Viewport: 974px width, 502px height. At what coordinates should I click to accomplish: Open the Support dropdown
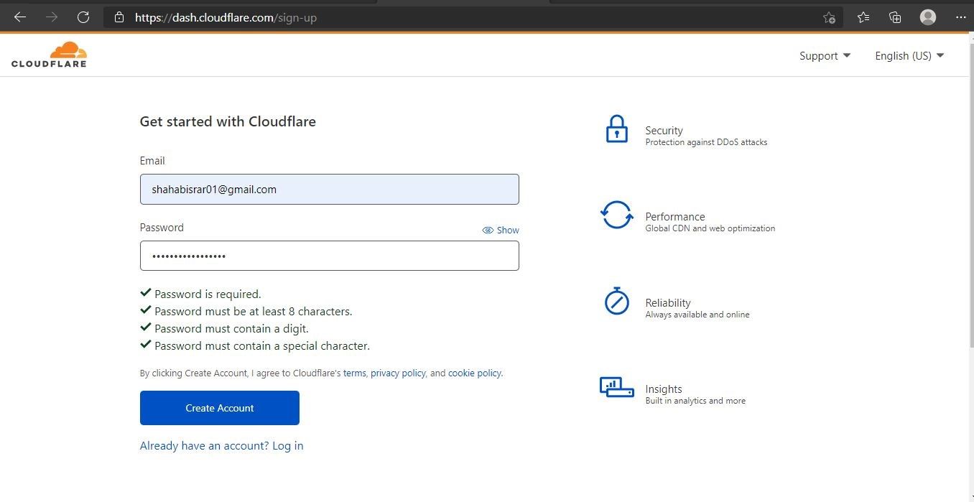pyautogui.click(x=824, y=55)
